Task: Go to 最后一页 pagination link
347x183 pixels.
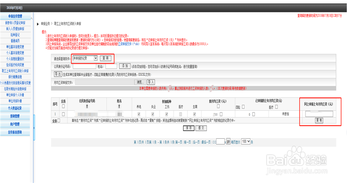Action: pos(206,142)
